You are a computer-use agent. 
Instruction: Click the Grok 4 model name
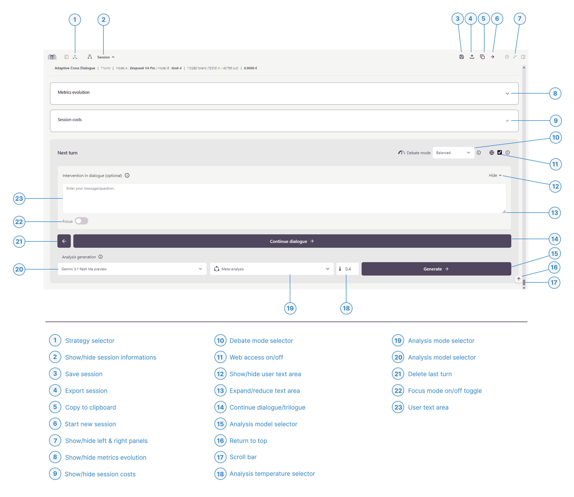[x=176, y=68]
